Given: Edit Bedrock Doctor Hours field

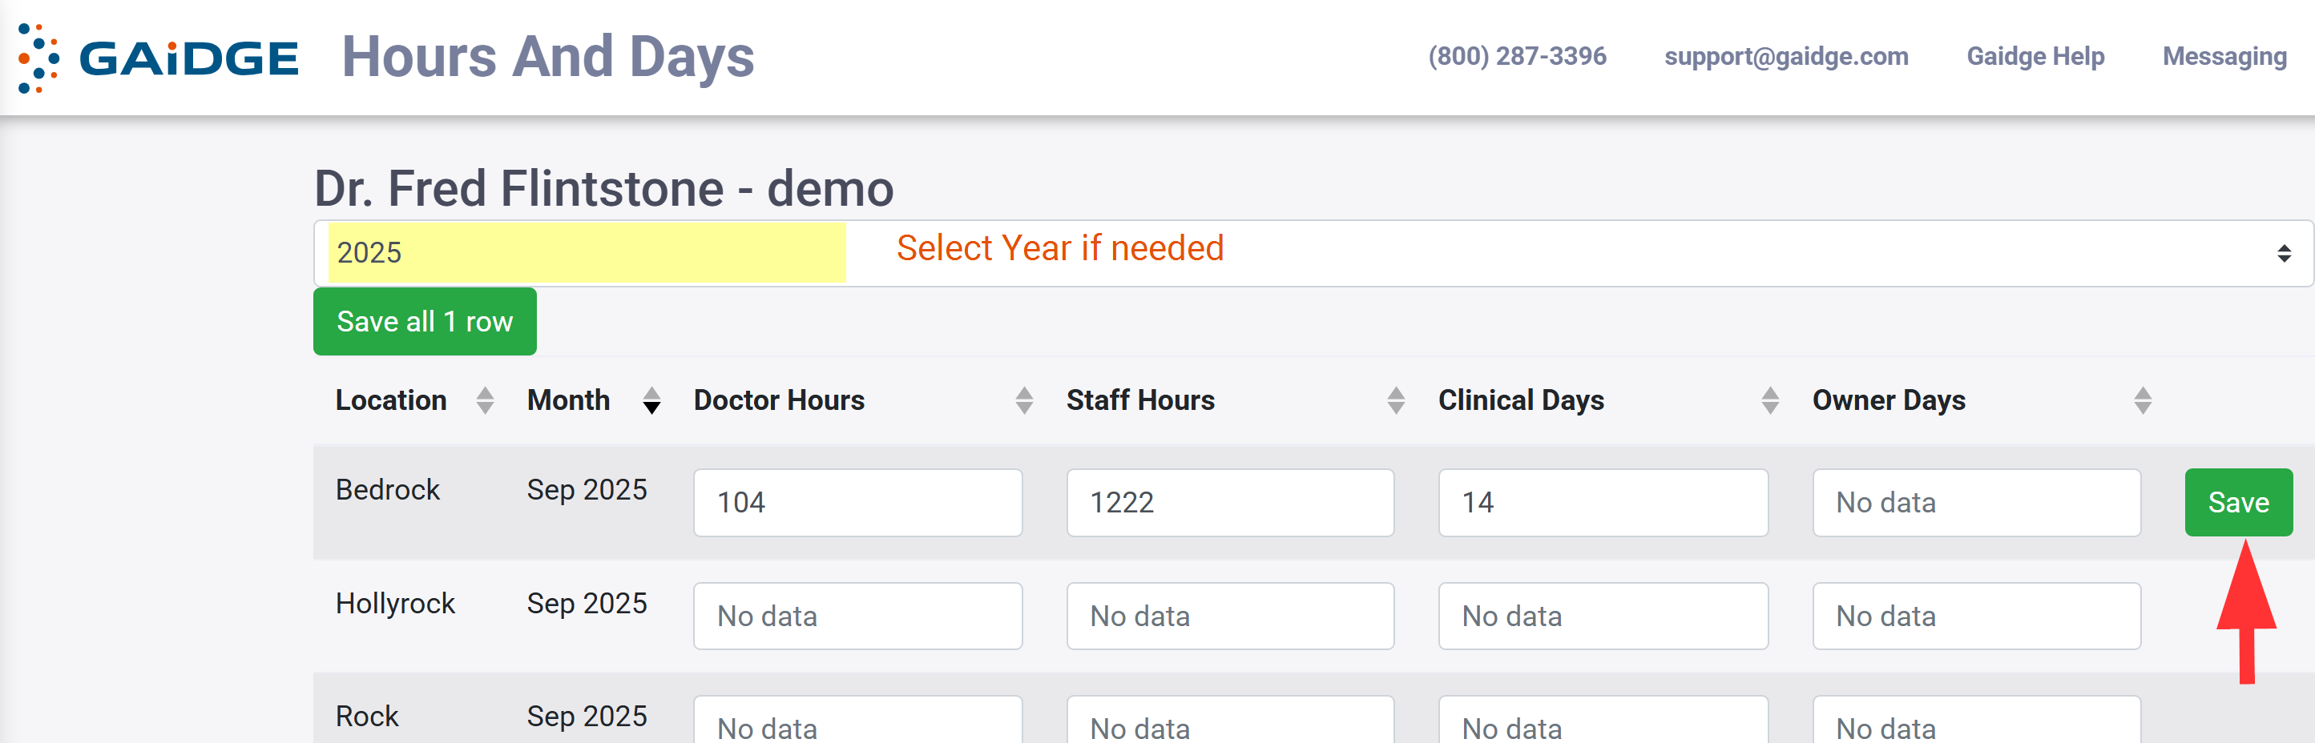Looking at the screenshot, I should 857,502.
